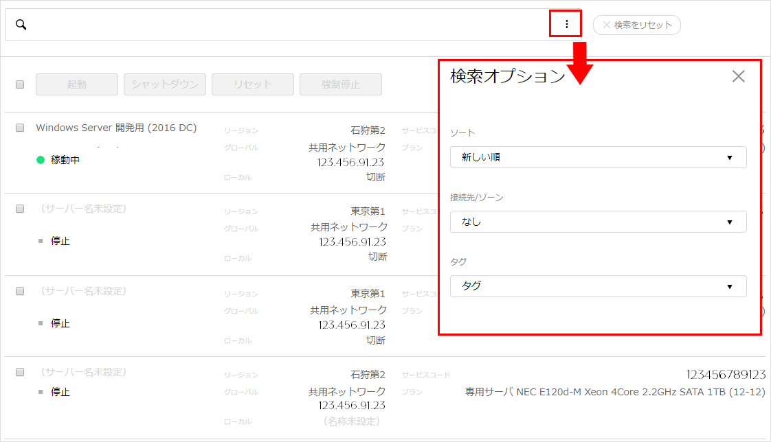771x442 pixels.
Task: Select the last server row checkbox
Action: tap(20, 372)
